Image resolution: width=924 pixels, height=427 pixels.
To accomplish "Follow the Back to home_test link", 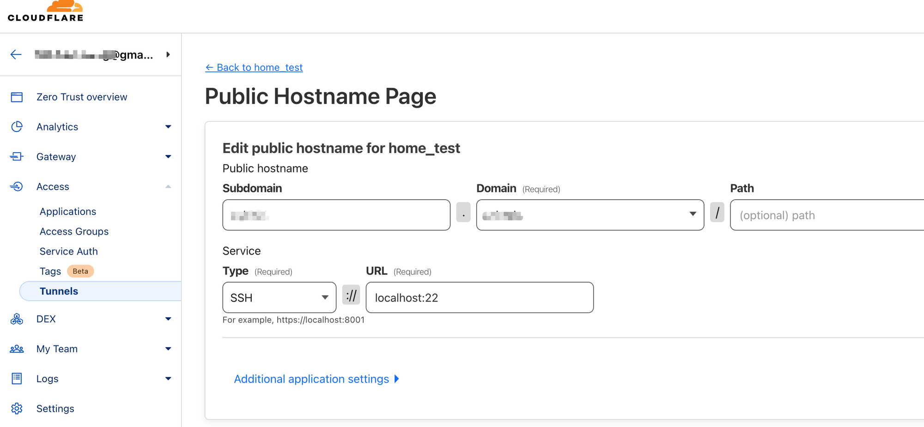I will coord(254,67).
